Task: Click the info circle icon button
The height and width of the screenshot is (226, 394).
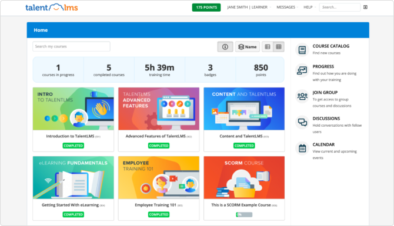Action: [x=225, y=46]
